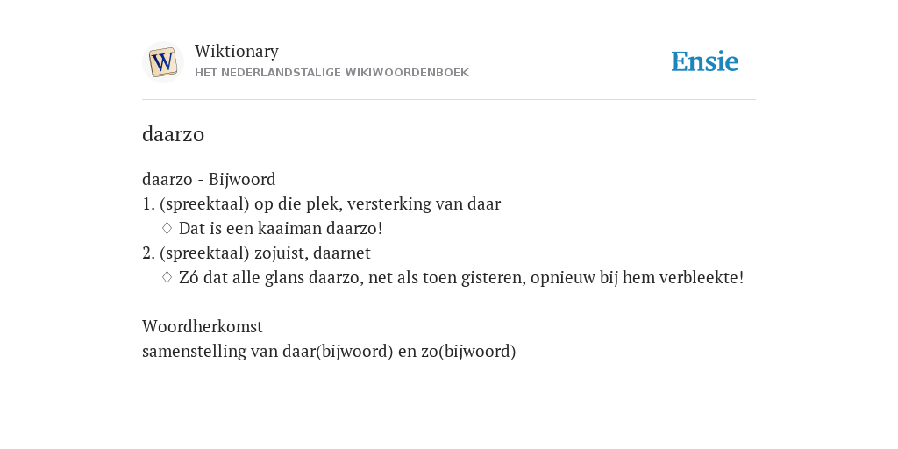
Task: Select the subtitle Het Nederlandstalige Wikiwoordenboek
Action: (x=331, y=73)
